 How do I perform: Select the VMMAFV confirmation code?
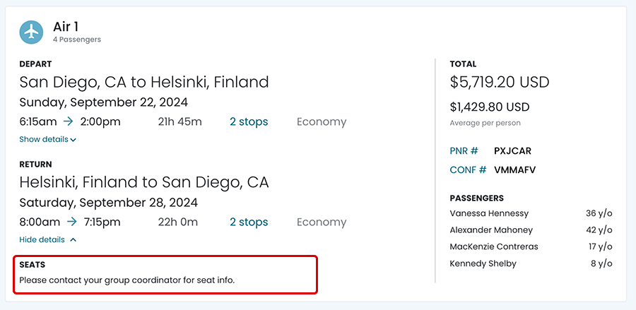coord(515,169)
